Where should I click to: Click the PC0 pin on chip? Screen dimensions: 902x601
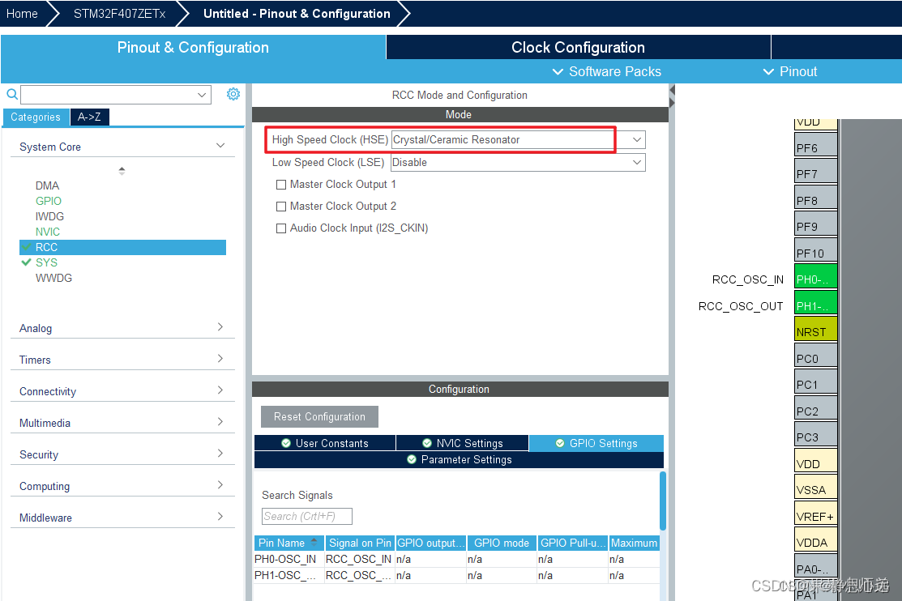click(816, 356)
